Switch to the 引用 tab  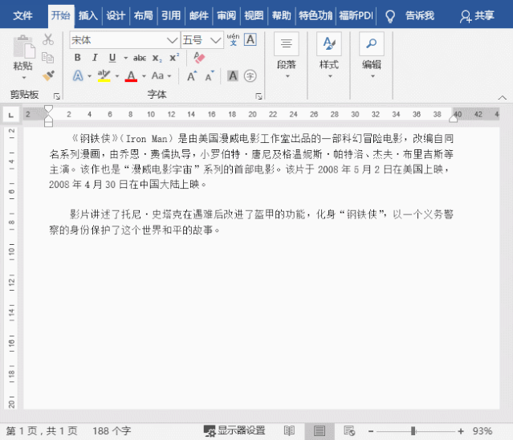tap(171, 15)
